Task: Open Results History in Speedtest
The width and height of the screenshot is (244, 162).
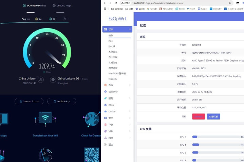Action: [x=62, y=102]
